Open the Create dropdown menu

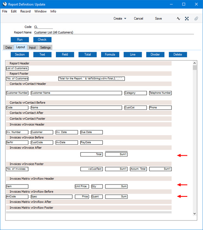point(120,19)
